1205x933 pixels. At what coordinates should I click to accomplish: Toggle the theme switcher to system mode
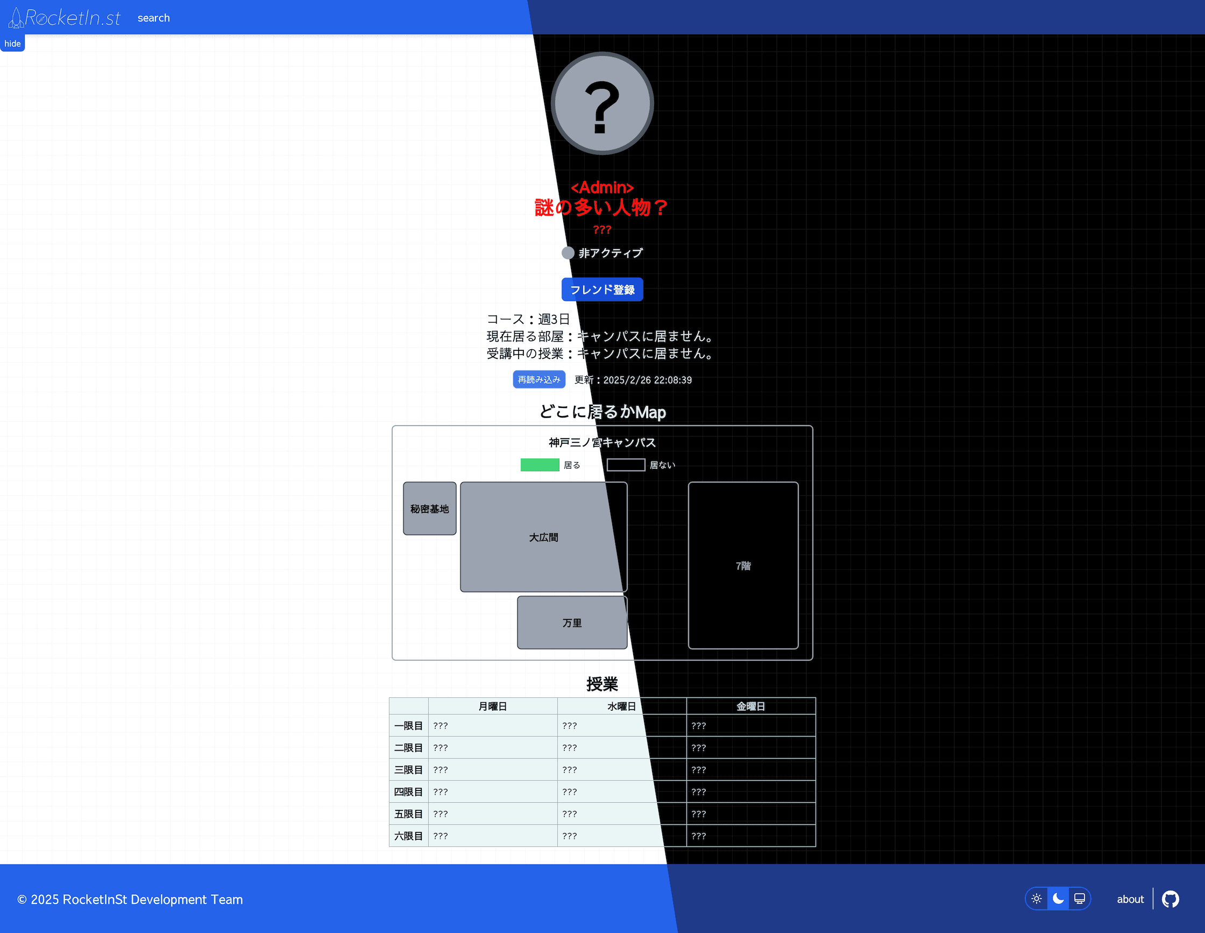click(x=1079, y=898)
